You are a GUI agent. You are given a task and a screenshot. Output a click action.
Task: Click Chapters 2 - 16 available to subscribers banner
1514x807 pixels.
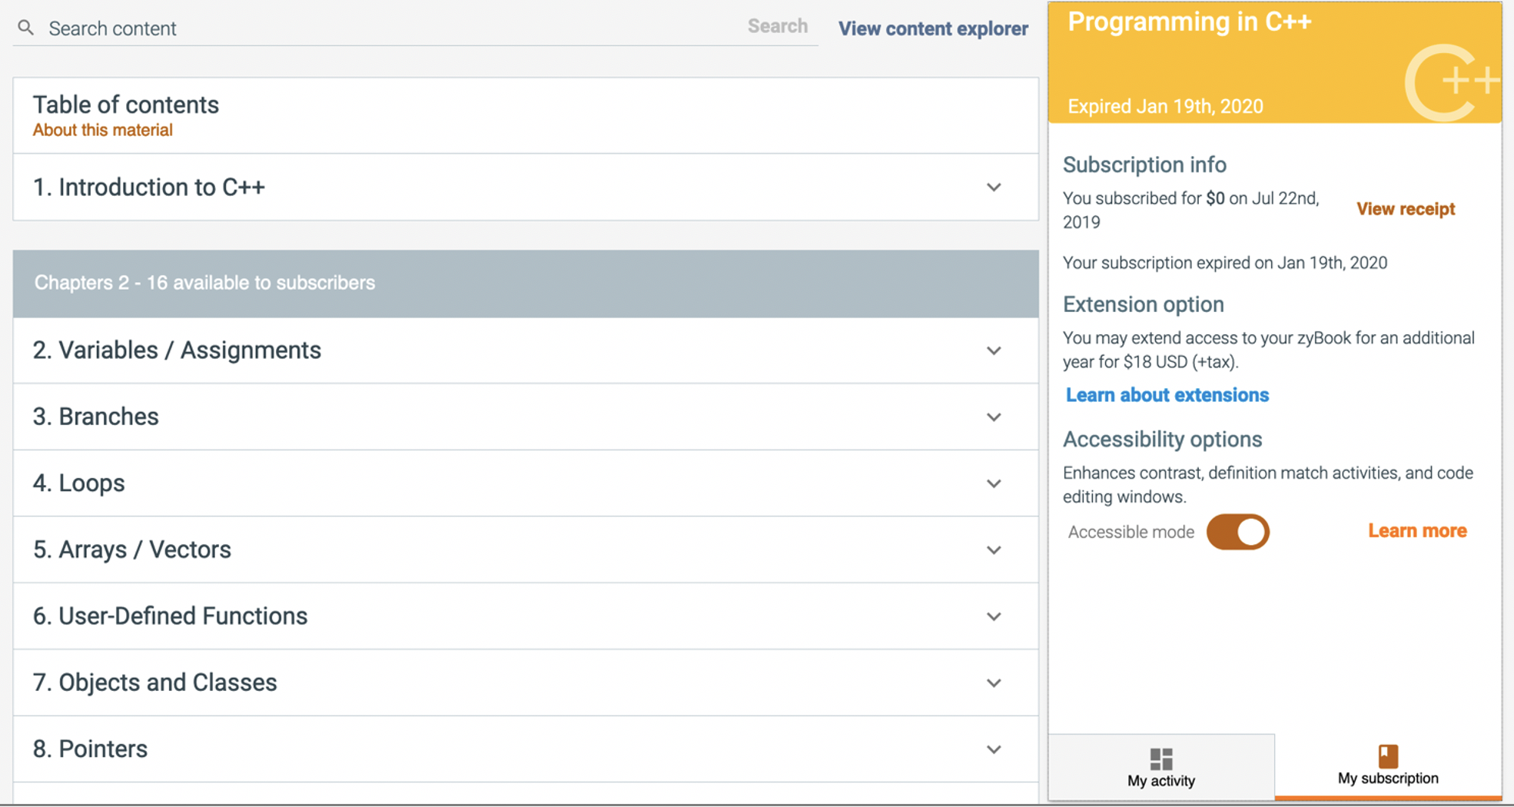[x=526, y=283]
